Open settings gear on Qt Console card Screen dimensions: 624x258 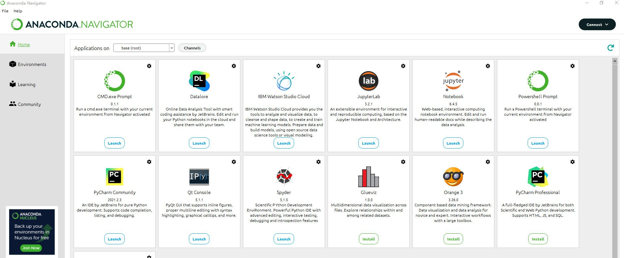[234, 162]
